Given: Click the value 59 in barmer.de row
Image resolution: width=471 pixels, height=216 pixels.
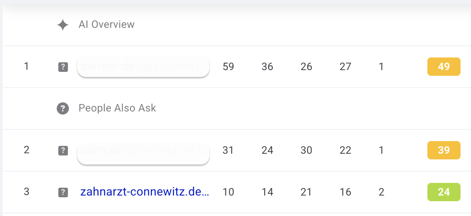Looking at the screenshot, I should coord(228,67).
